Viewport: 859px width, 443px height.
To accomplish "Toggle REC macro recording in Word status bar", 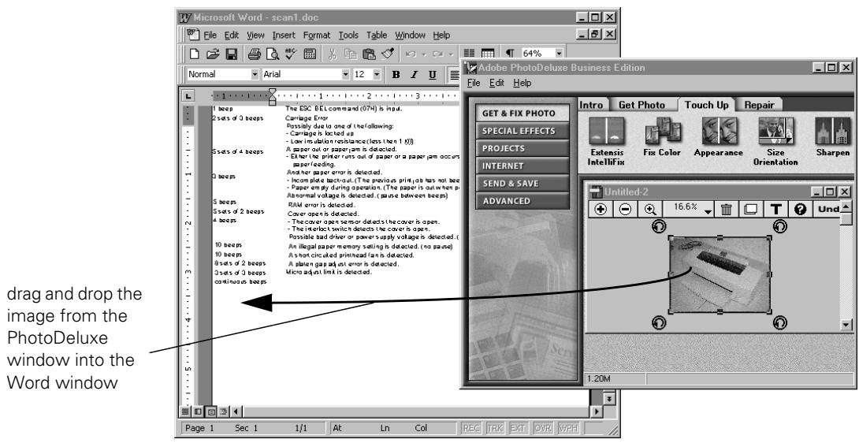I will click(x=472, y=428).
